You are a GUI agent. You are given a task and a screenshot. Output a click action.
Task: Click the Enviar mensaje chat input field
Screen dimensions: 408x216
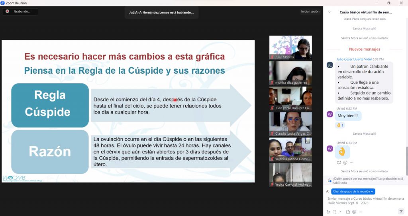click(366, 200)
